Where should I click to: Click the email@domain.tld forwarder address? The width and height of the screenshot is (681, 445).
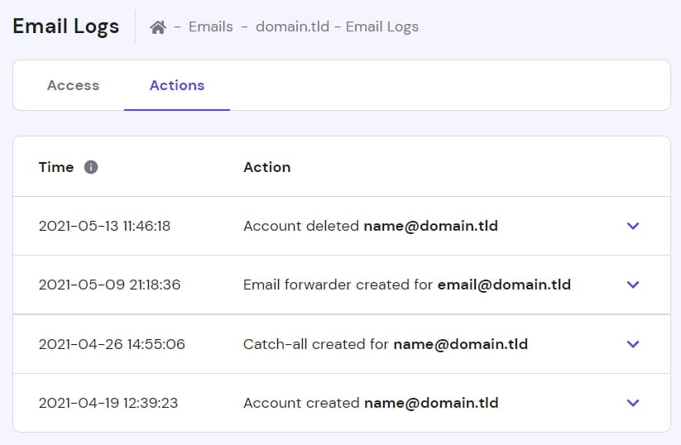(504, 285)
